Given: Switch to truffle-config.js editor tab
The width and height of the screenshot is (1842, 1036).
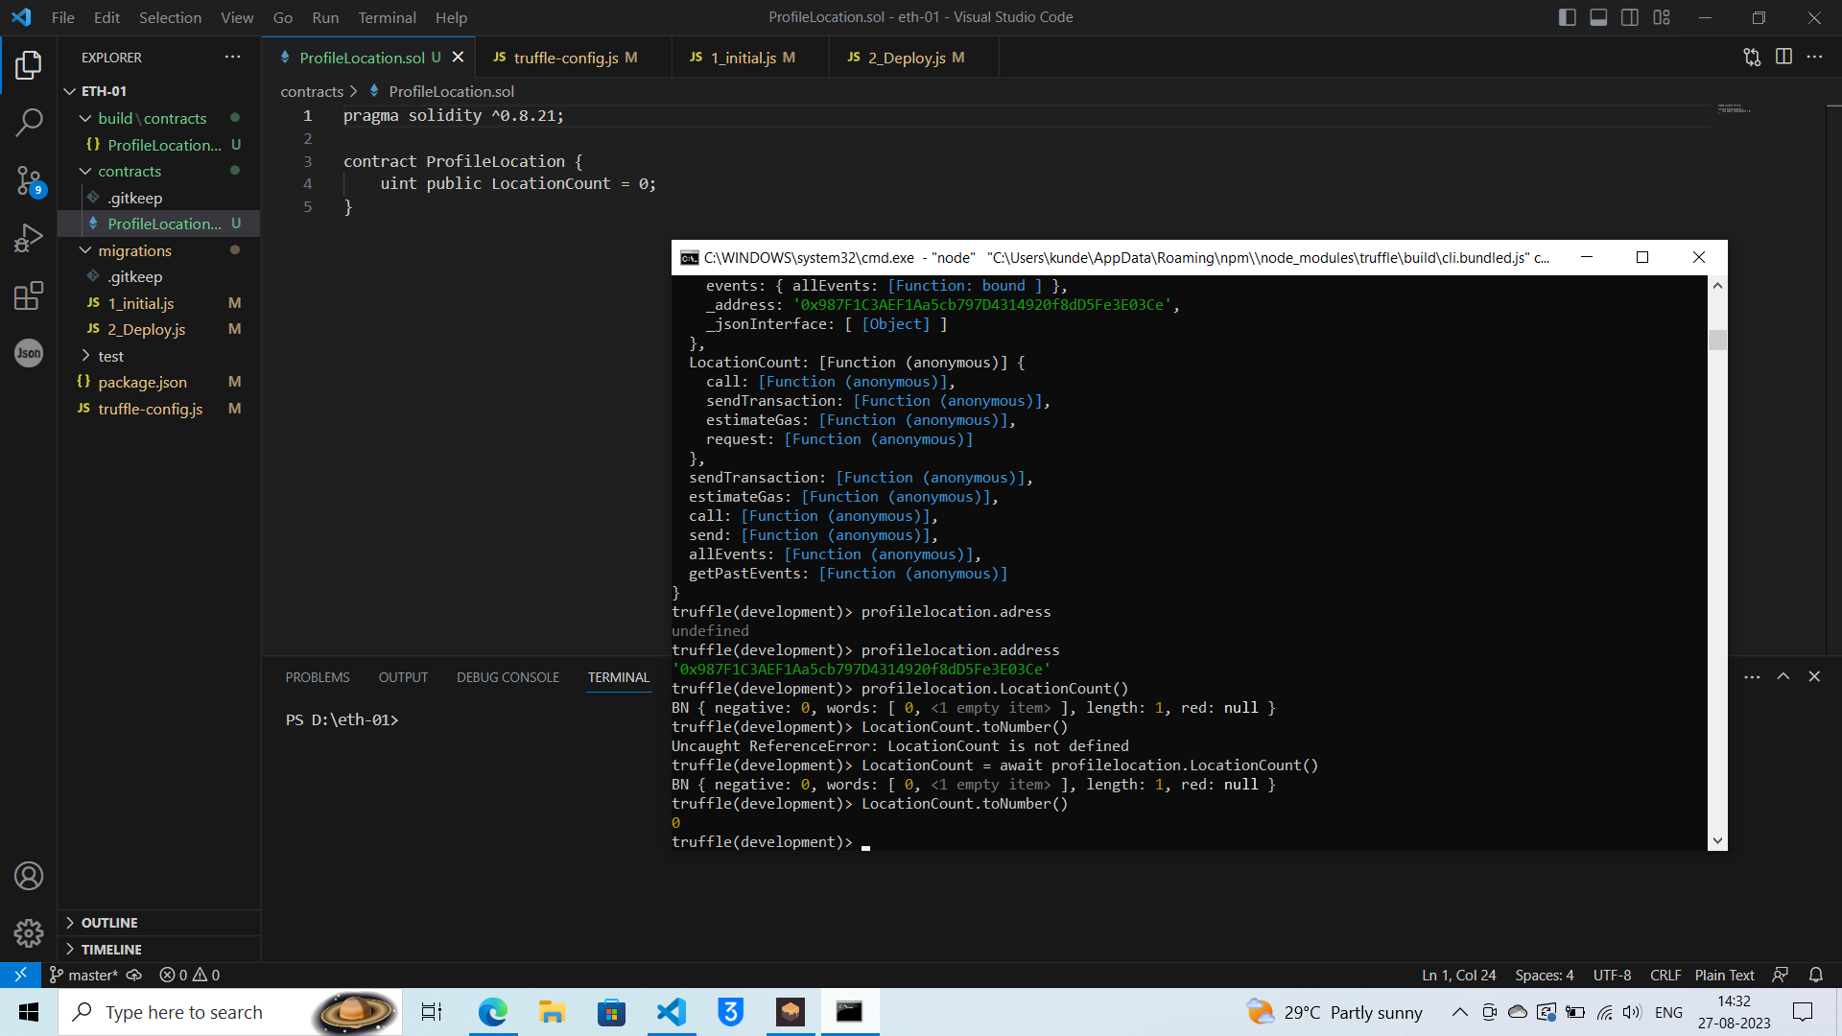Looking at the screenshot, I should (565, 58).
